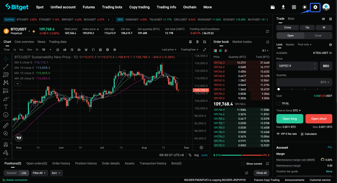The height and width of the screenshot is (183, 337).
Task: Select the zoom-in magnifier tool
Action: coord(6,134)
